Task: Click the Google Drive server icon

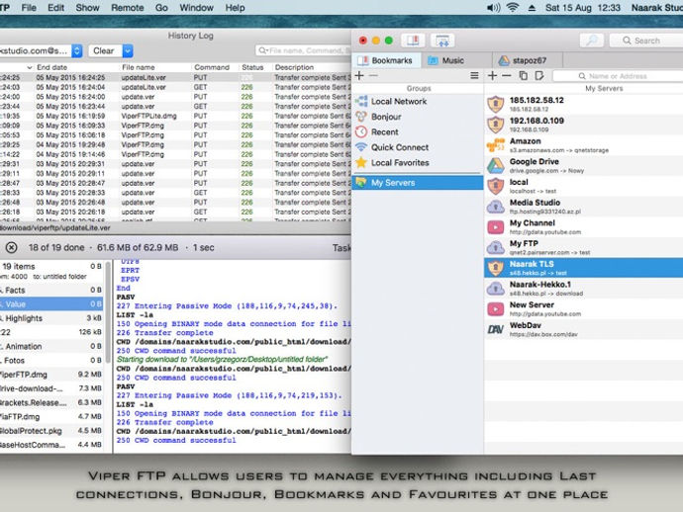Action: 496,166
